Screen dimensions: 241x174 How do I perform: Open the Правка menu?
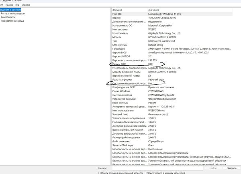pyautogui.click(x=8, y=5)
